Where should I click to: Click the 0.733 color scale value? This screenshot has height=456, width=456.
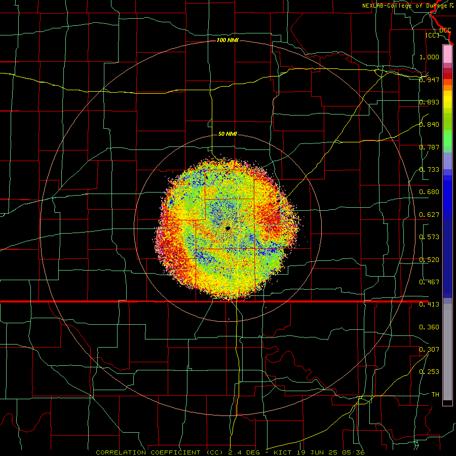pyautogui.click(x=429, y=170)
